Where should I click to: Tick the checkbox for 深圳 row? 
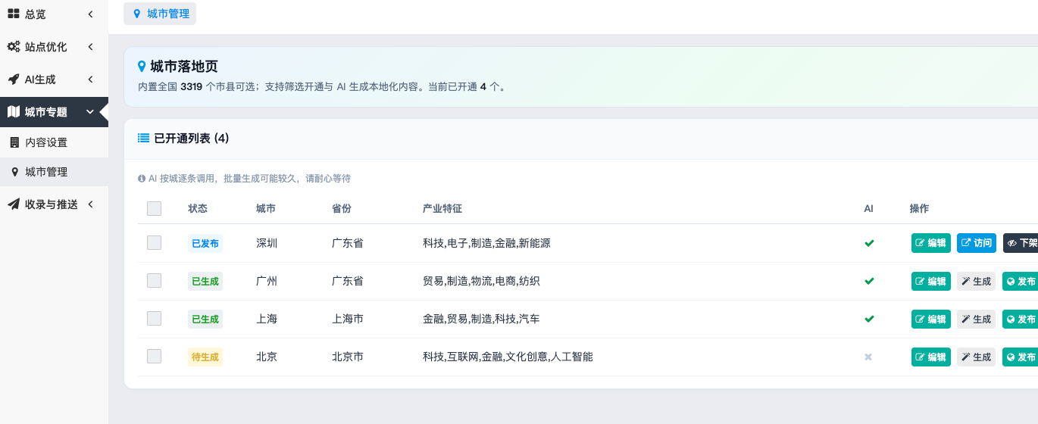click(155, 243)
